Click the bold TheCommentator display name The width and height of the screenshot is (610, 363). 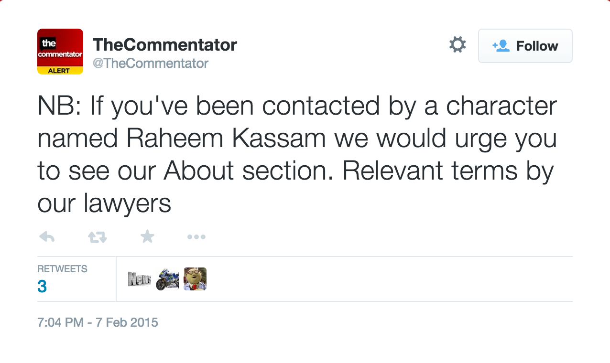(x=165, y=45)
